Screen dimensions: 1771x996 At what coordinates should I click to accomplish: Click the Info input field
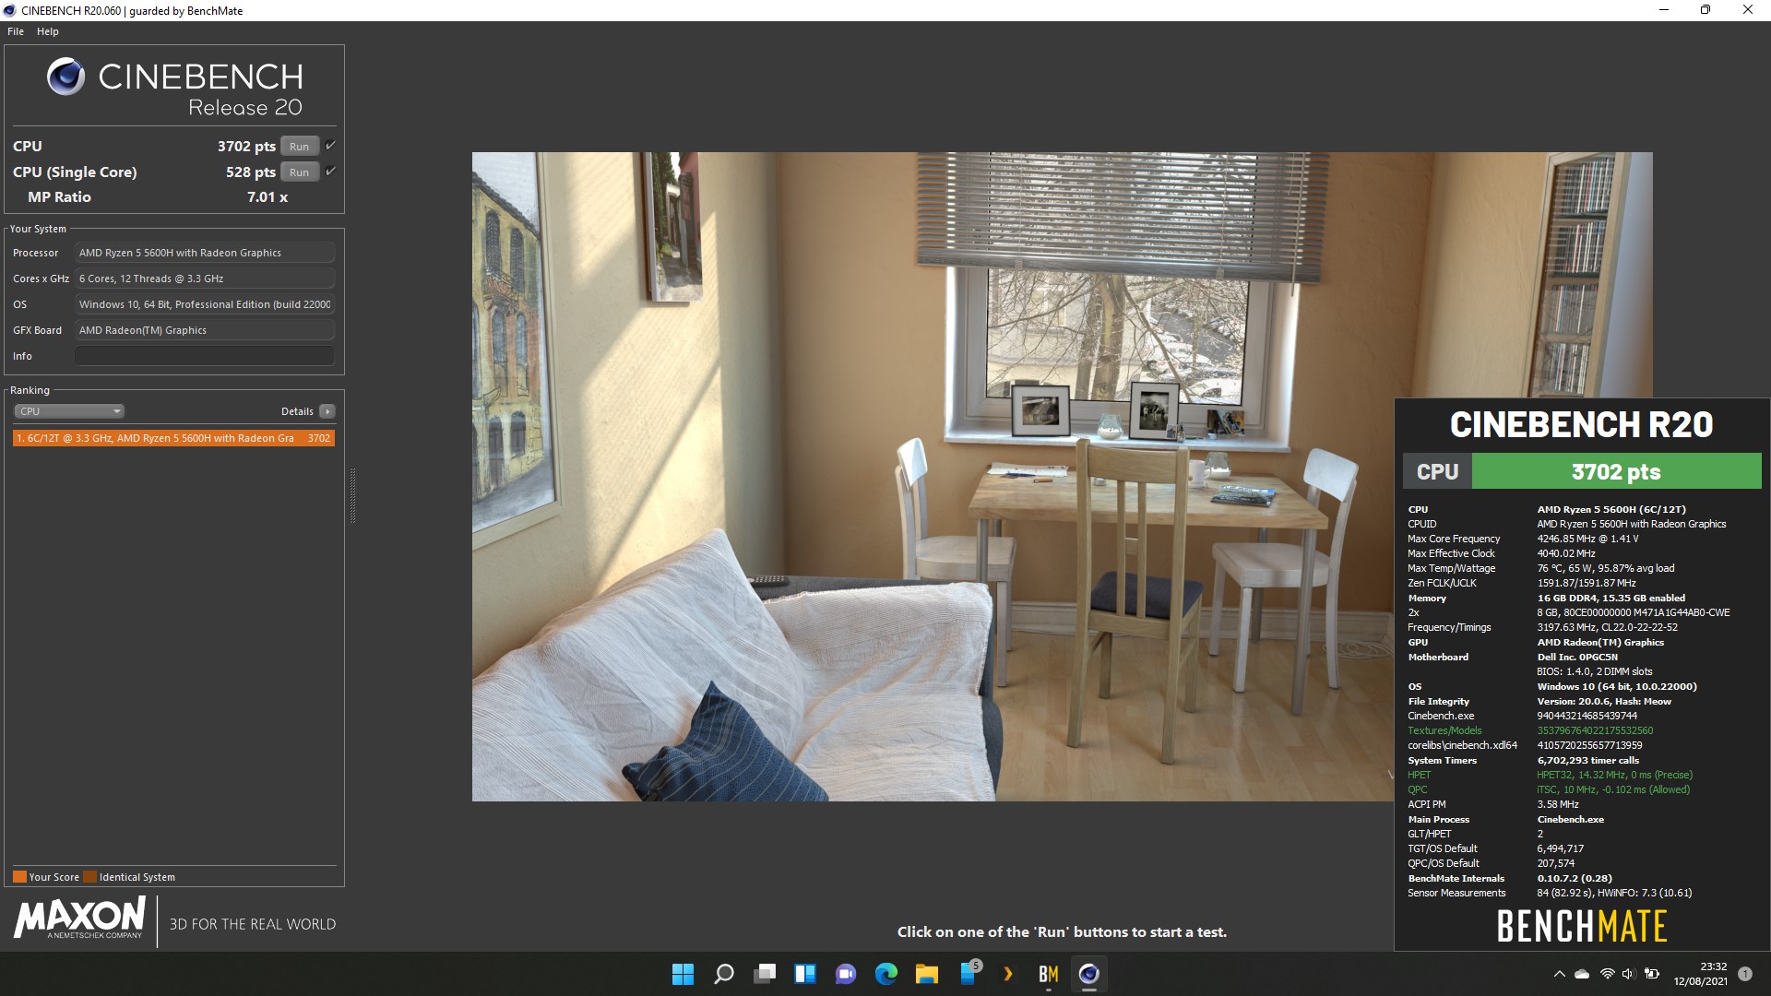pyautogui.click(x=205, y=356)
